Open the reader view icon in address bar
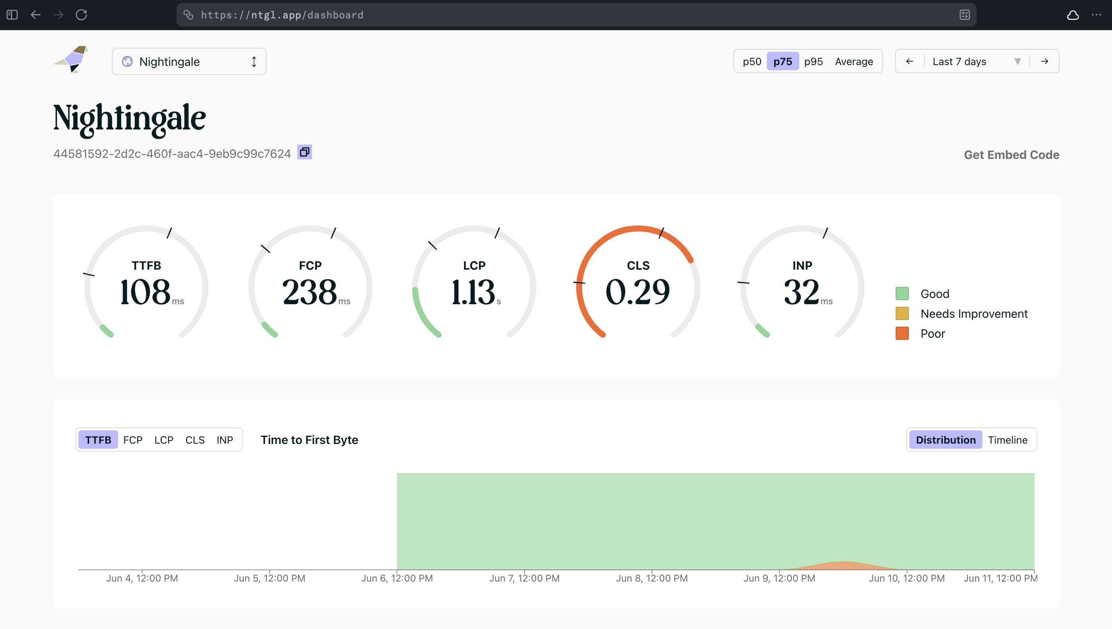Image resolution: width=1112 pixels, height=629 pixels. pos(965,15)
